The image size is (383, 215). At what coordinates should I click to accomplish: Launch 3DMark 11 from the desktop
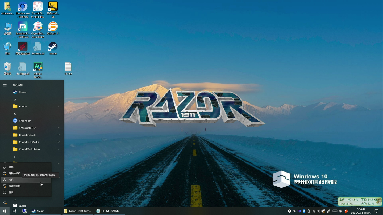pyautogui.click(x=53, y=28)
